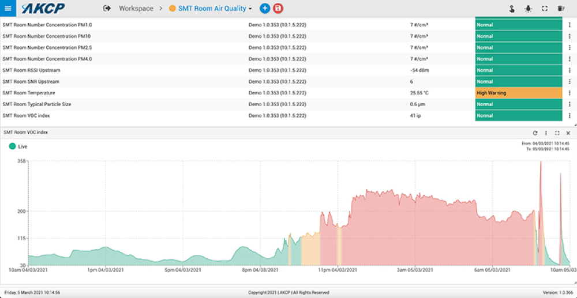Viewport: 577px width, 298px height.
Task: Open options menu for PM4.0 row
Action: (x=569, y=59)
